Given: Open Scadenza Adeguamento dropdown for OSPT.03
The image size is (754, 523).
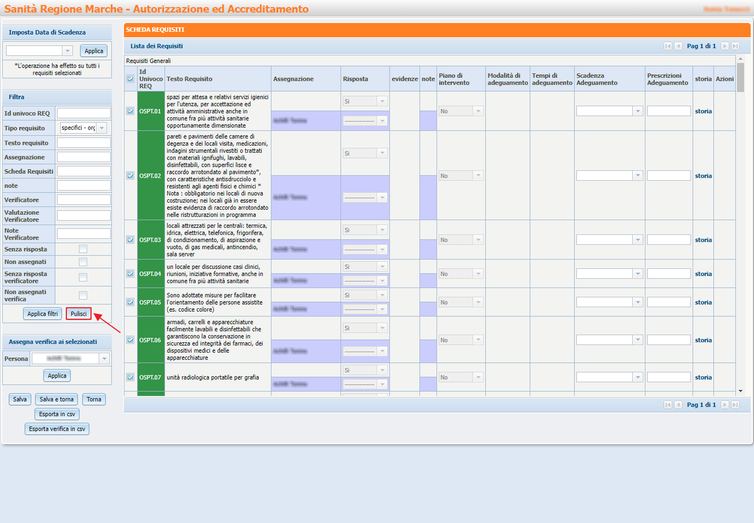Looking at the screenshot, I should click(637, 240).
